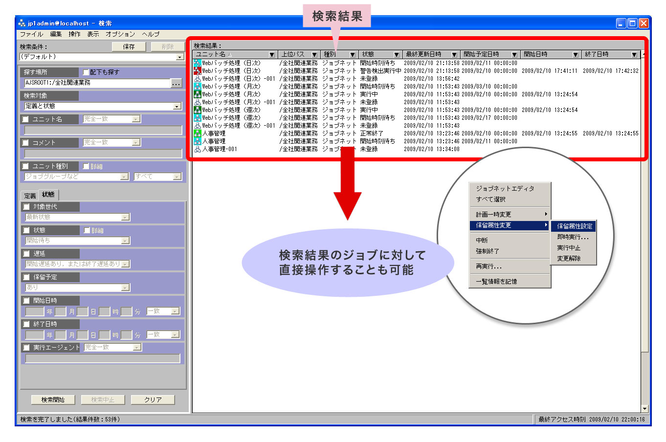The width and height of the screenshot is (666, 442).
Task: Enable the 配下も探す checkbox
Action: click(x=86, y=72)
